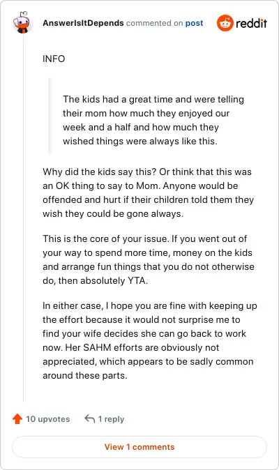The width and height of the screenshot is (279, 470).
Task: Click the orange upvote arrow icon
Action: coord(17,418)
